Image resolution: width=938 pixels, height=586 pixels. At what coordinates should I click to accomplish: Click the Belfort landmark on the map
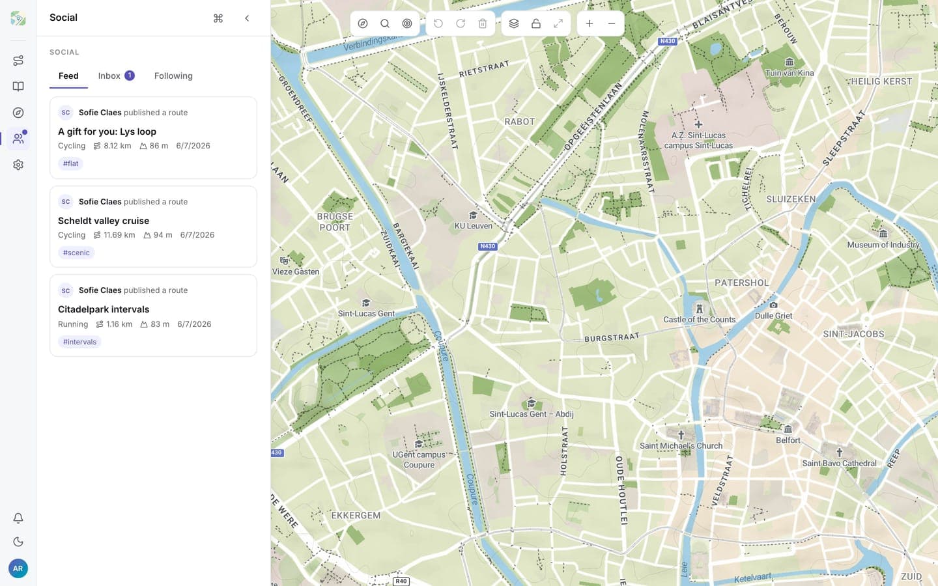click(788, 435)
